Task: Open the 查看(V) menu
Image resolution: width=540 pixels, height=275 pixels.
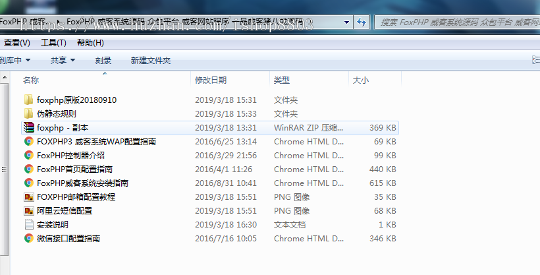Action: click(16, 43)
